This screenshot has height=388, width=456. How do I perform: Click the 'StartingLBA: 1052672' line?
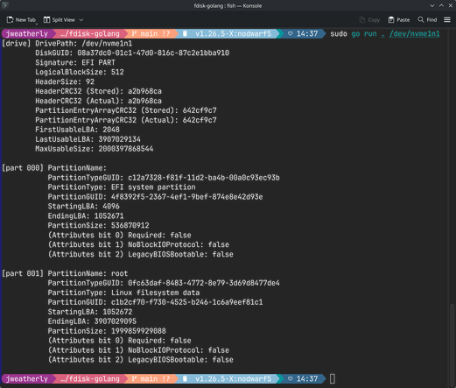click(90, 312)
